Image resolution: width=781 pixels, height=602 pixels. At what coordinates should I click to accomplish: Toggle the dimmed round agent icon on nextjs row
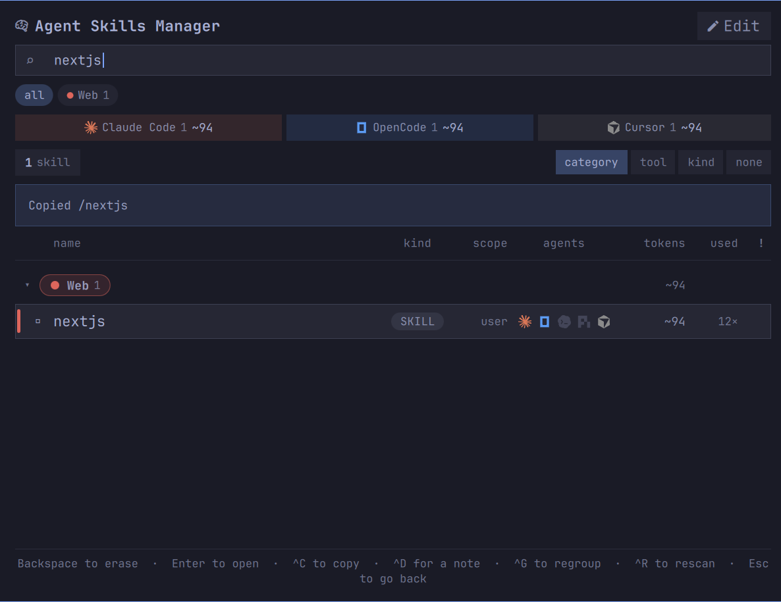(564, 322)
